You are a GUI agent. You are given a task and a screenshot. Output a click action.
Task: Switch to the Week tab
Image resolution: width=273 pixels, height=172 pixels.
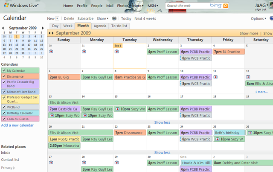(68, 26)
